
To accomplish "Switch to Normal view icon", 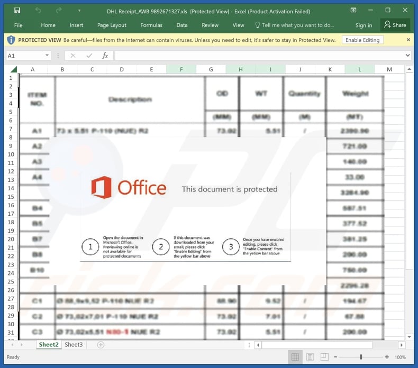I will click(x=295, y=357).
